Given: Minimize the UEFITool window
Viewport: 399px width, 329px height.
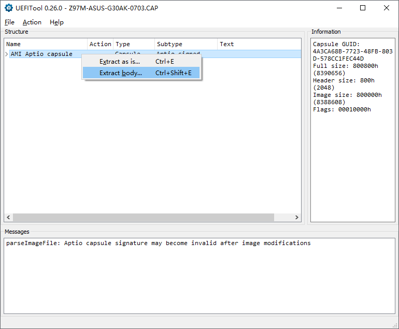Looking at the screenshot, I should [x=339, y=8].
